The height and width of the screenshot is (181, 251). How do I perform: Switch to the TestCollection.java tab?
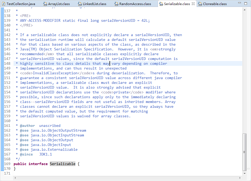(19, 4)
